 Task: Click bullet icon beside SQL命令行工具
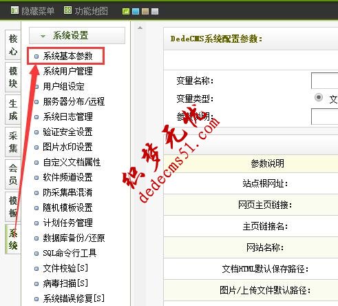coord(36,254)
